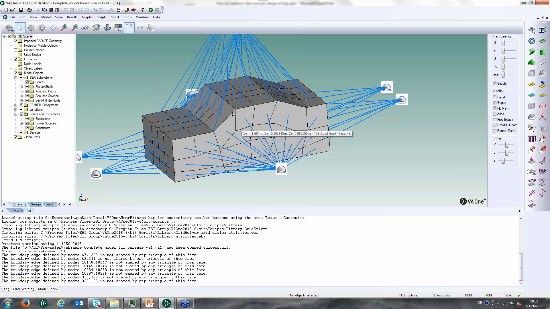This screenshot has height=309, width=550.
Task: Enable the Node Labels checkbox
Action: [16, 64]
